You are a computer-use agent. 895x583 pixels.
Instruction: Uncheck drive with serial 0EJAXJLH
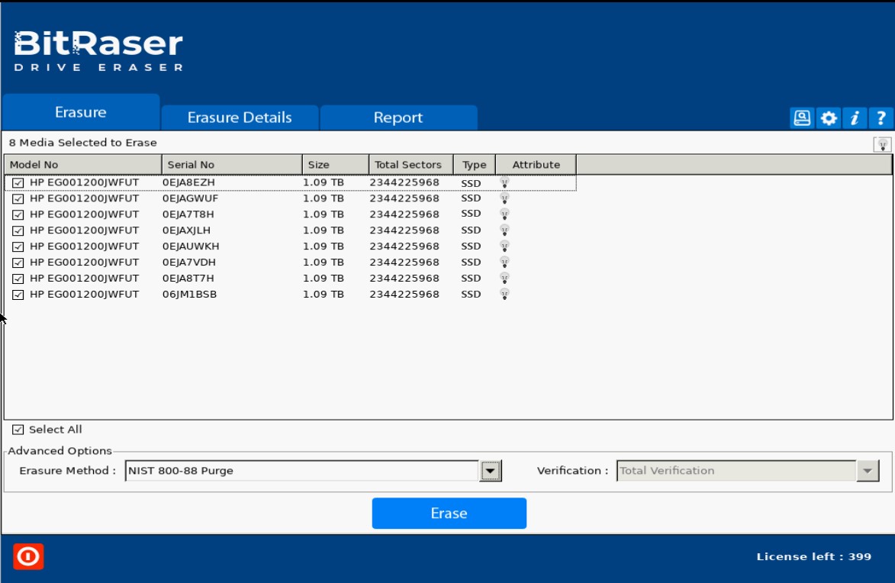pos(18,230)
